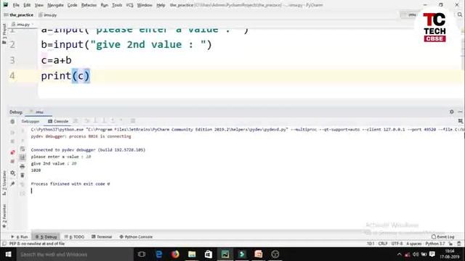This screenshot has height=261, width=465.
Task: Click the print(c) code line
Action: click(x=65, y=76)
